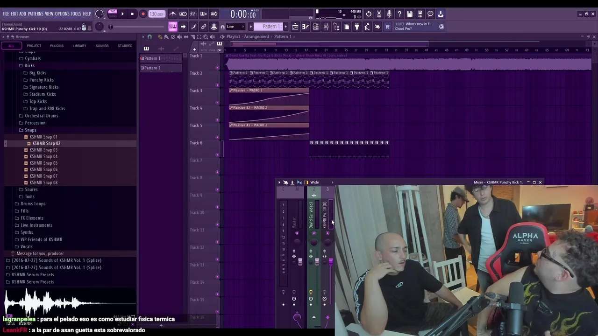Click the undo history circular arrow icon
The image size is (598, 336).
[369, 14]
